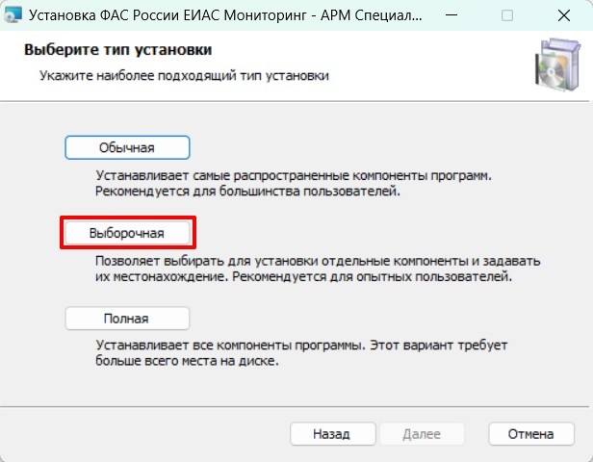Click the text 'Рекомендуется для опытных пользователей'
This screenshot has height=462, width=593.
(372, 276)
